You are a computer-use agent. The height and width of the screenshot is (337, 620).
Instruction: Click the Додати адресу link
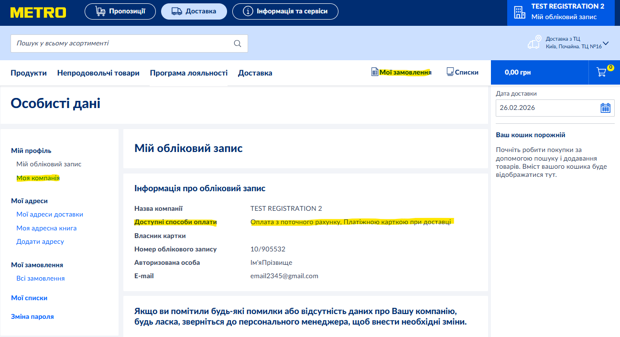[40, 241]
